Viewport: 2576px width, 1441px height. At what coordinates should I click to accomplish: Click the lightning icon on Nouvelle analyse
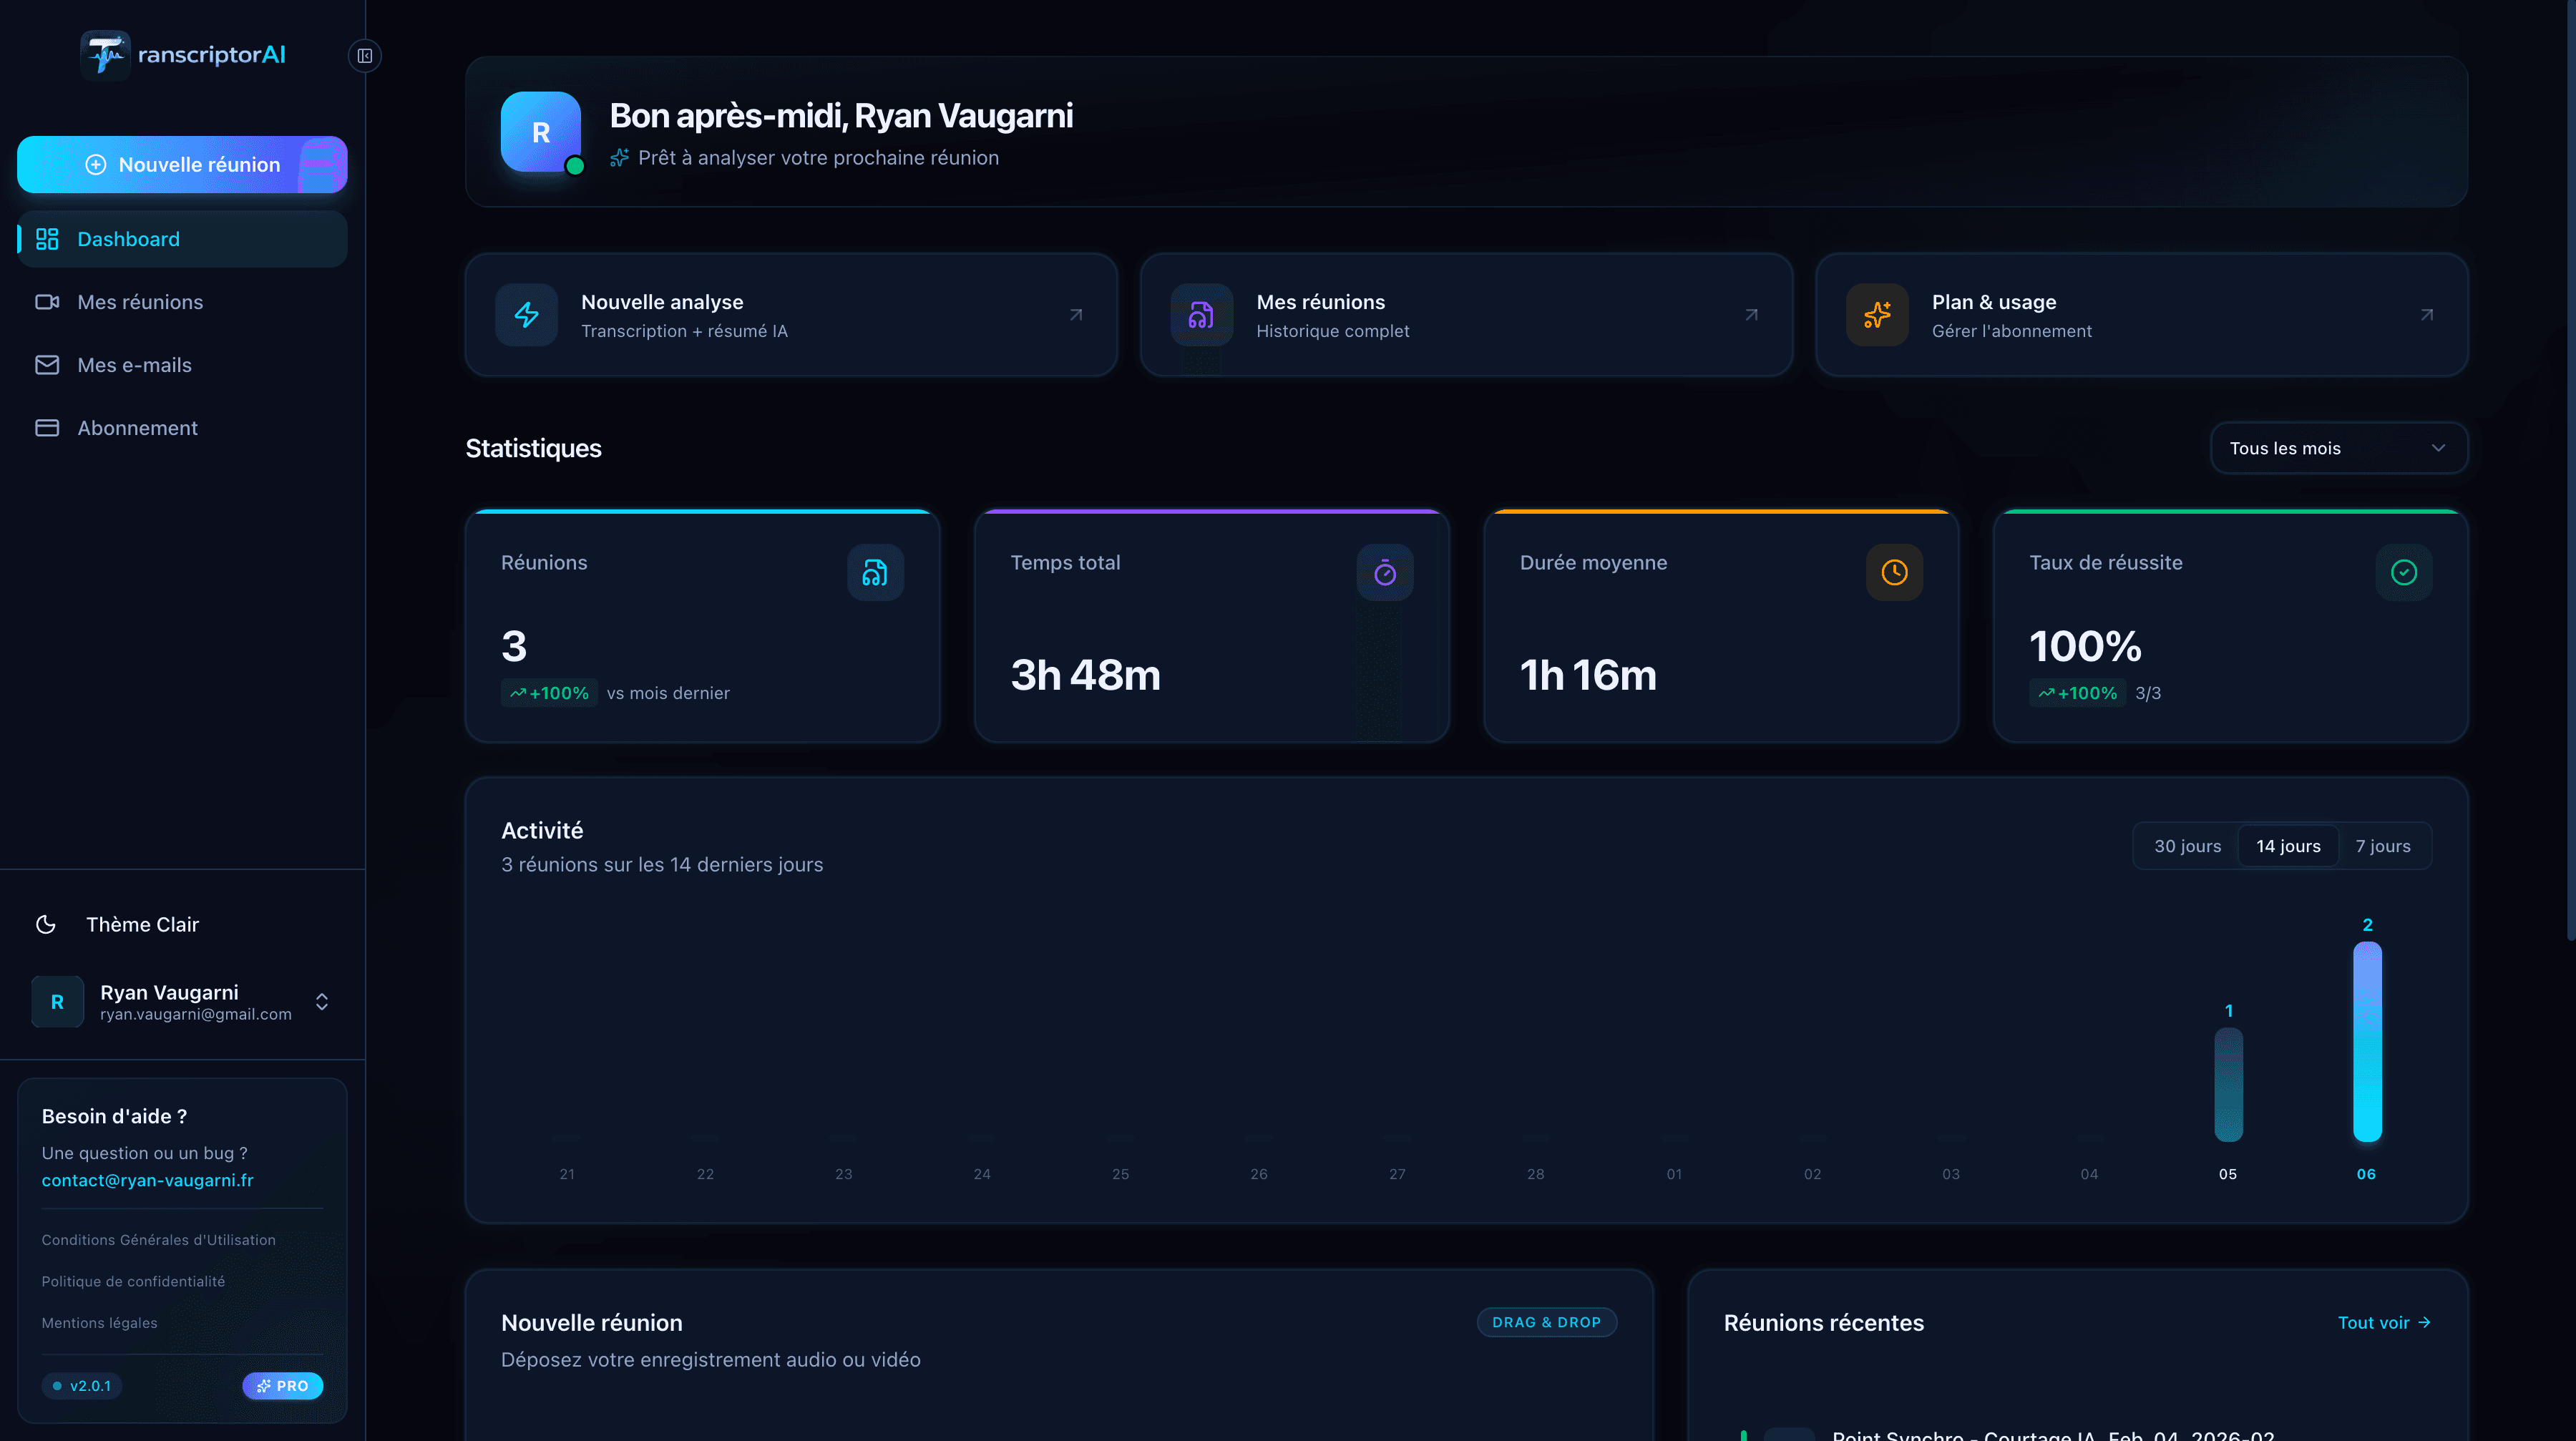coord(525,314)
